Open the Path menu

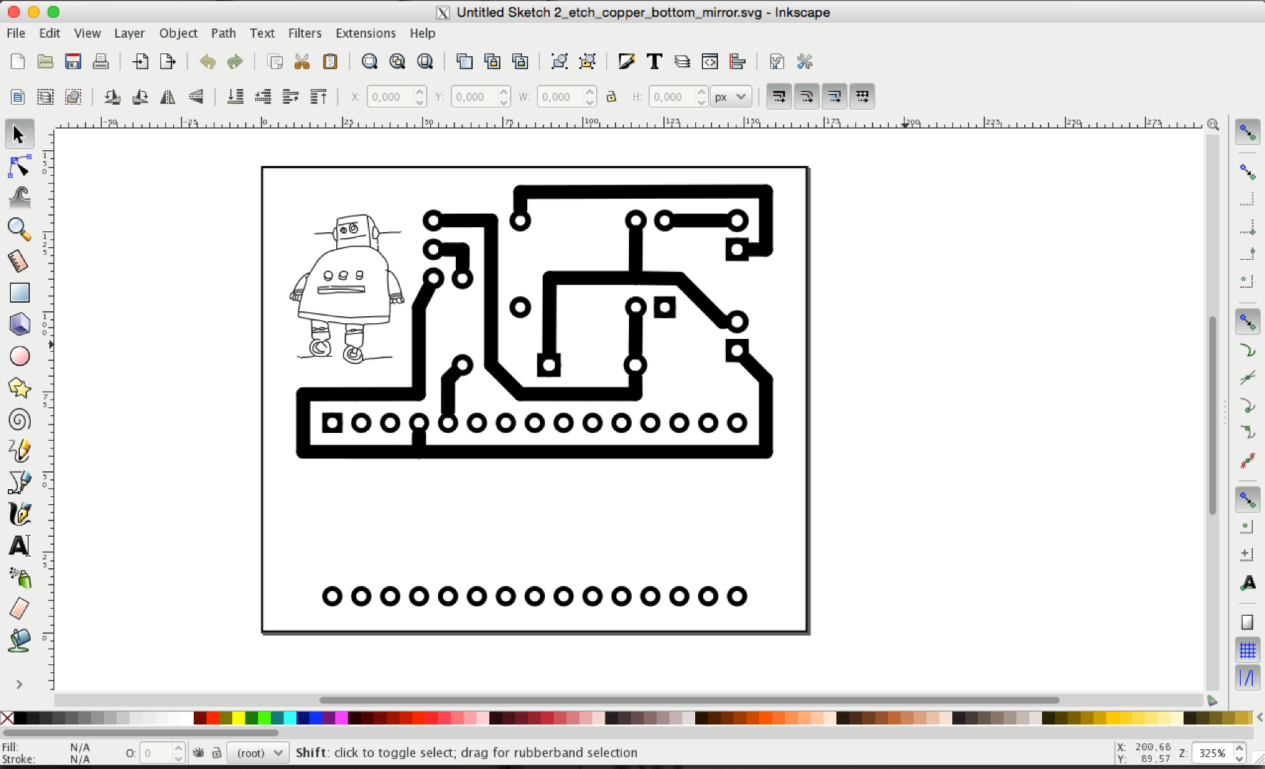tap(223, 33)
